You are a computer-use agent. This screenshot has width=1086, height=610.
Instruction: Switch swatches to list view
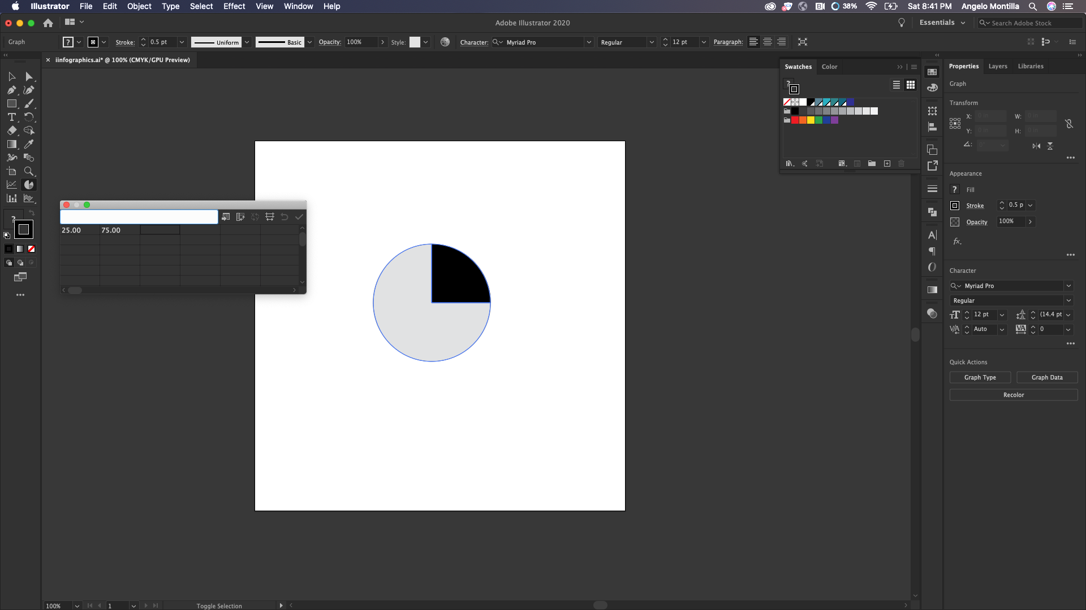897,85
